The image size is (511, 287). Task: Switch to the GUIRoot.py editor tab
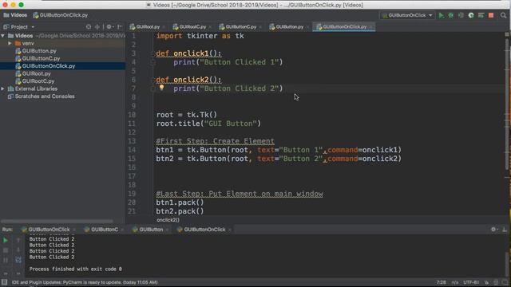147,26
